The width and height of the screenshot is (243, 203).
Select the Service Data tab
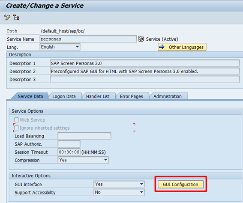click(30, 96)
